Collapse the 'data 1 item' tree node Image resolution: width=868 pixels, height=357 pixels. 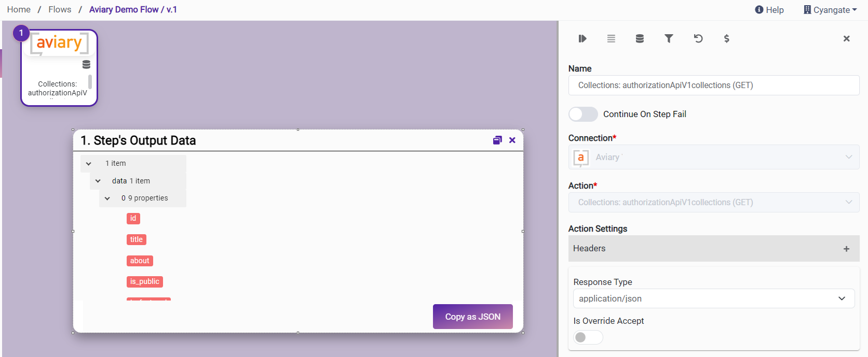coord(98,181)
